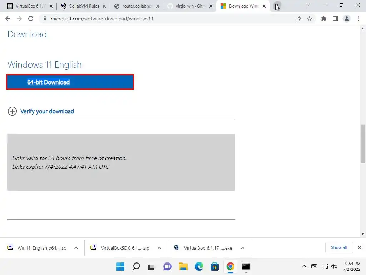Click the 64-bit Download button
The image size is (366, 275).
click(x=70, y=82)
